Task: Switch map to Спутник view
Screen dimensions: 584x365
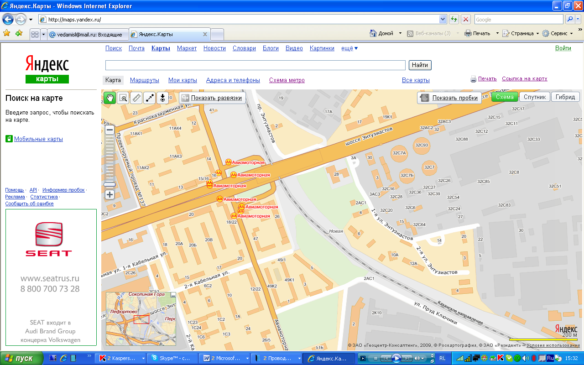Action: (x=535, y=97)
